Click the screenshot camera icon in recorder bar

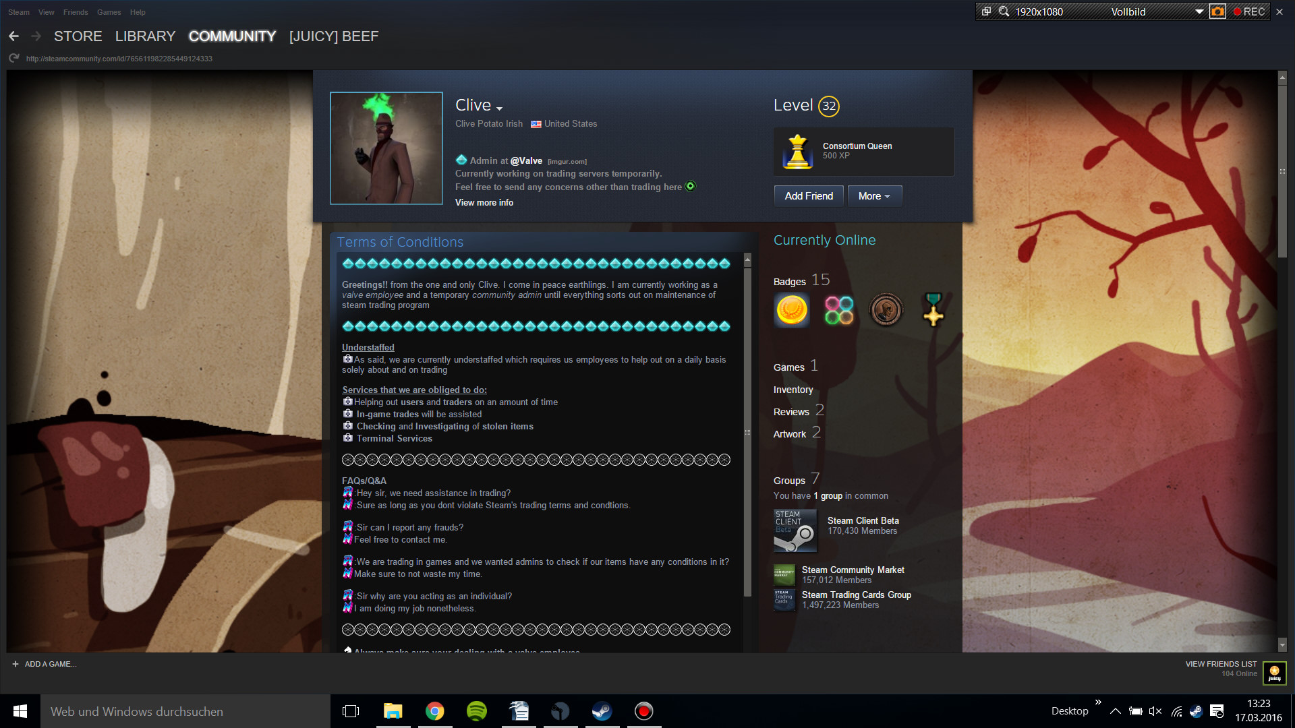(x=1217, y=11)
